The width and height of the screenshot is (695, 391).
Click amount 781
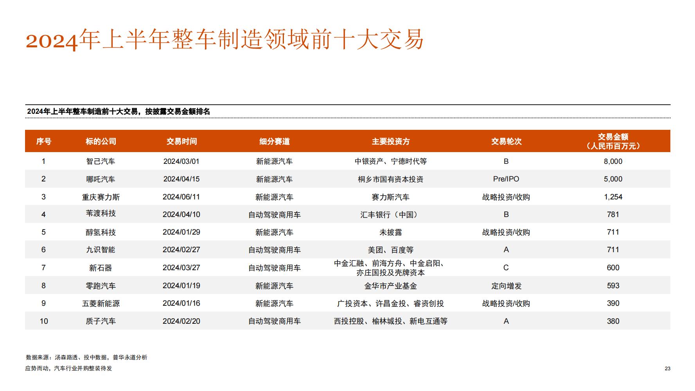click(613, 215)
